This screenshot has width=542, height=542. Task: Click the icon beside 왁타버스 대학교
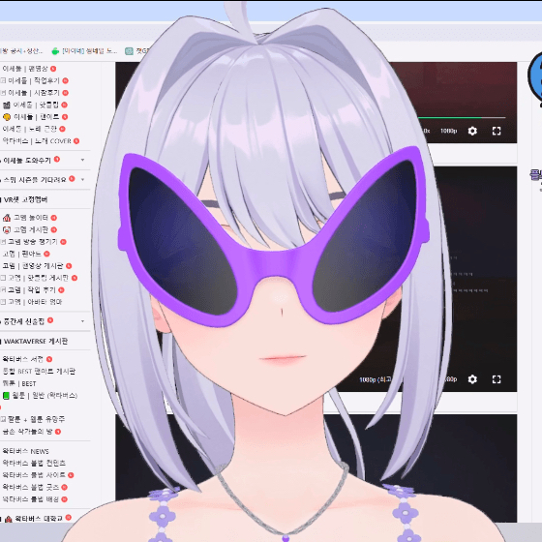(9, 519)
